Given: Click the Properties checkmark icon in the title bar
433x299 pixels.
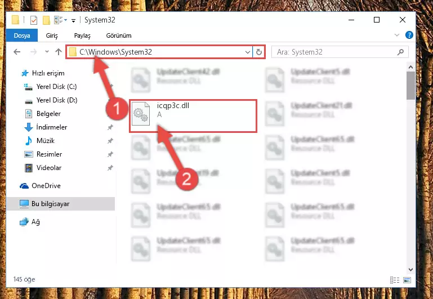Looking at the screenshot, I should pos(34,20).
